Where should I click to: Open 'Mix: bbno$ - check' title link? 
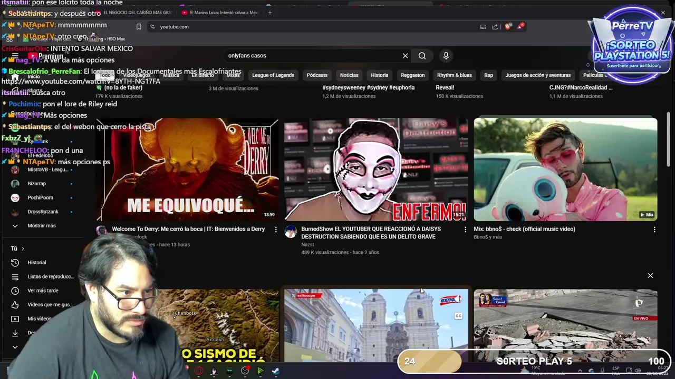click(x=524, y=229)
